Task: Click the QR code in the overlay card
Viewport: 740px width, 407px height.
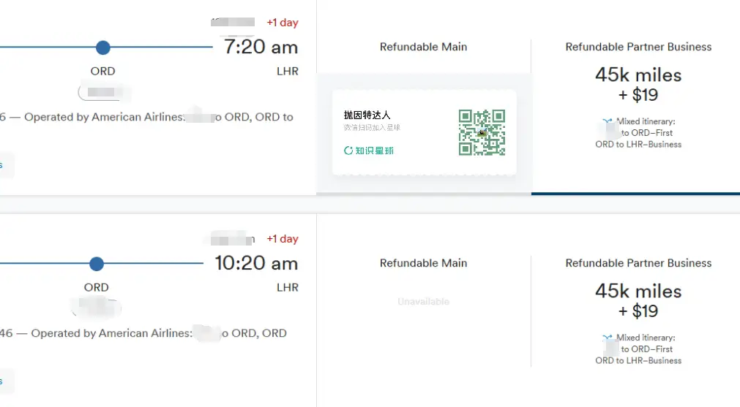Action: [x=482, y=132]
